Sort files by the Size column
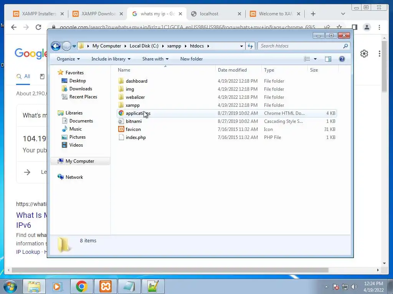The height and width of the screenshot is (294, 393). click(x=323, y=70)
